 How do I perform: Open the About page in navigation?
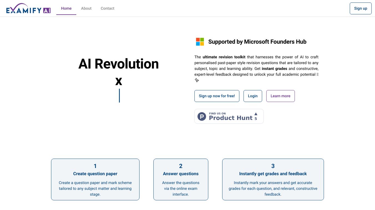[86, 8]
